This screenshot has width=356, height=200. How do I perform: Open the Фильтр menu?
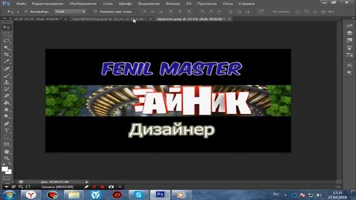(x=172, y=4)
